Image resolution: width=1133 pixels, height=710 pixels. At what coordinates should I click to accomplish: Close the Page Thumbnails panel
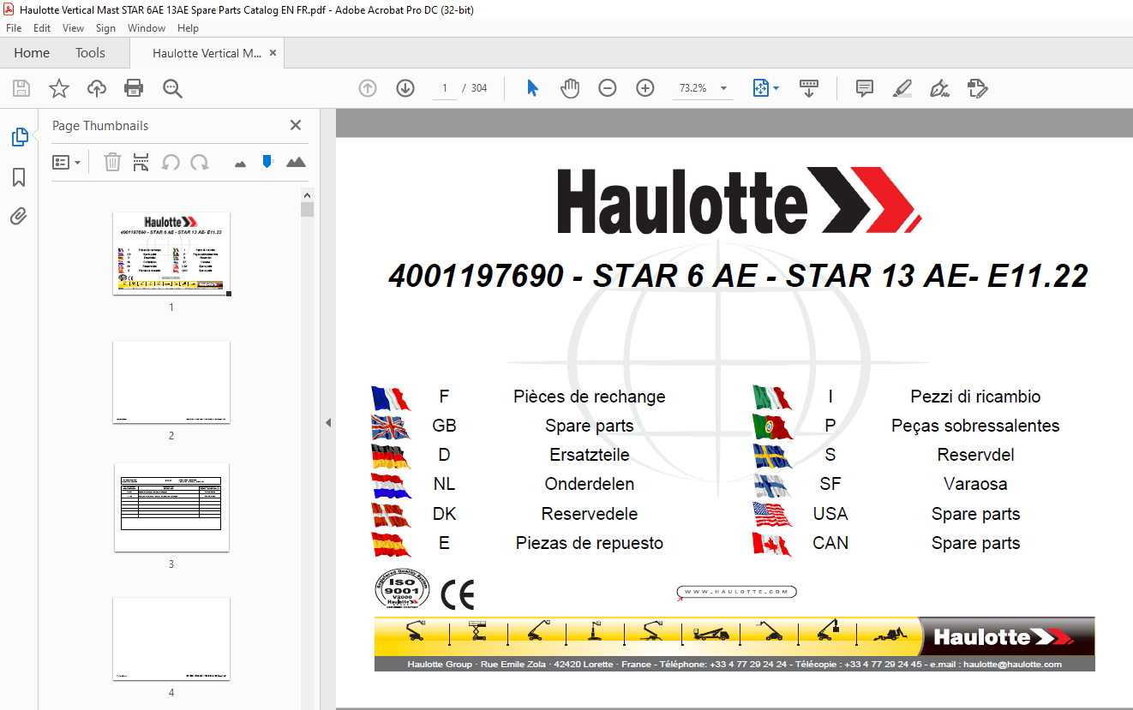coord(296,125)
